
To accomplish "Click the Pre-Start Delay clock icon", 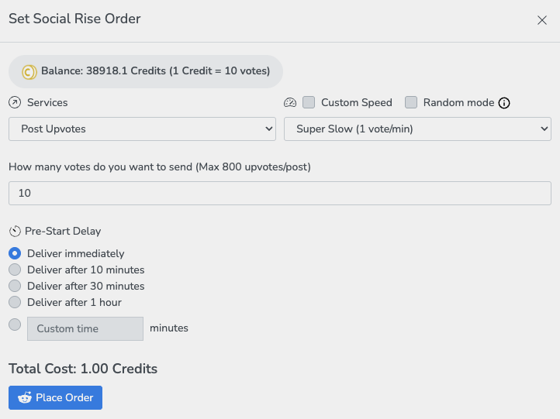I will tap(15, 232).
